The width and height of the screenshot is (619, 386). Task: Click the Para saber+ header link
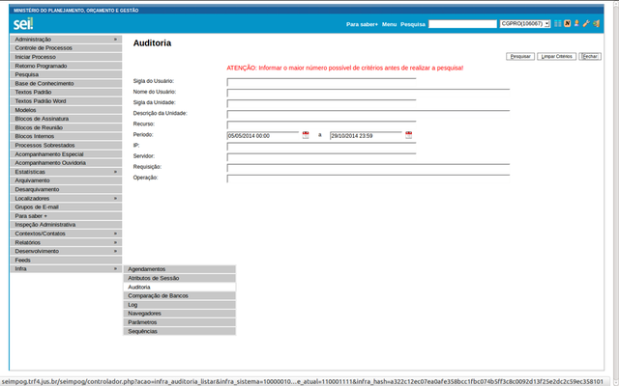(362, 22)
